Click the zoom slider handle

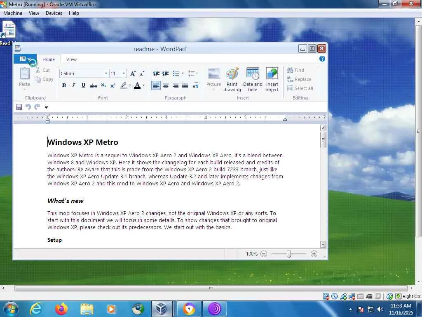289,254
